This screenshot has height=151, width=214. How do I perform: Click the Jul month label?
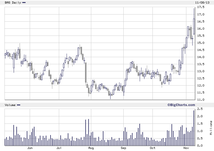pos(59,148)
